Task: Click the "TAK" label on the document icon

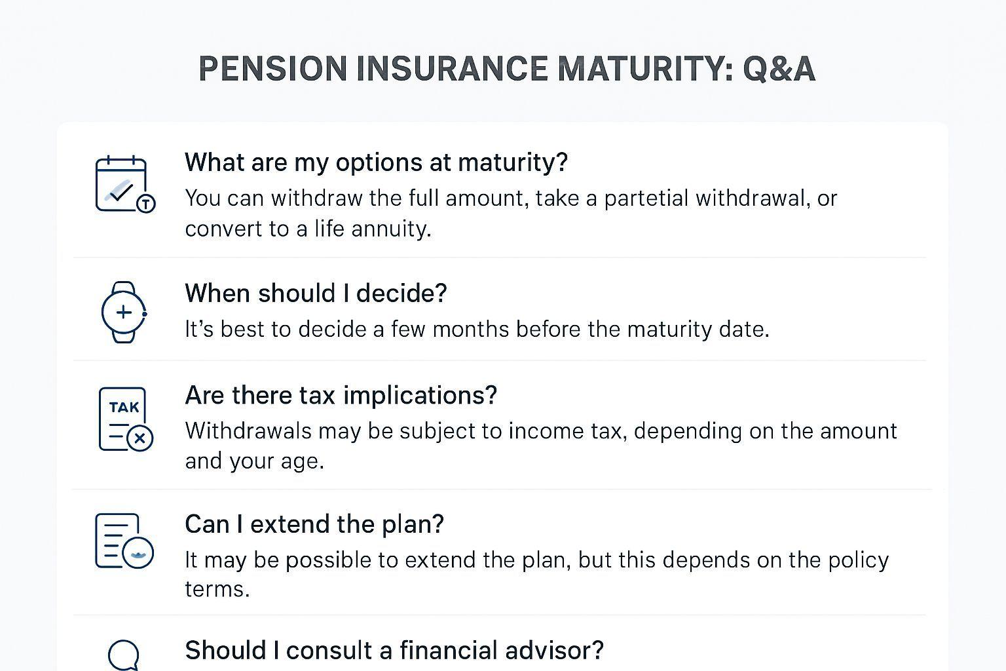Action: pyautogui.click(x=124, y=408)
